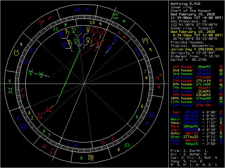Screen dimensions: 225x168
Task: Click the red Sagittarius arrow glyph on the wheel
Action: click(x=159, y=77)
